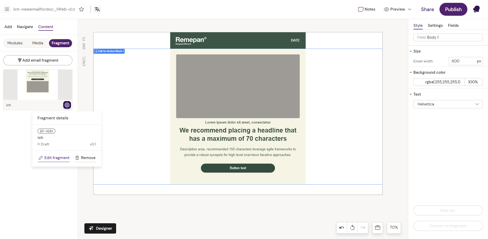Click the Save as... button
488x239 pixels.
448,210
